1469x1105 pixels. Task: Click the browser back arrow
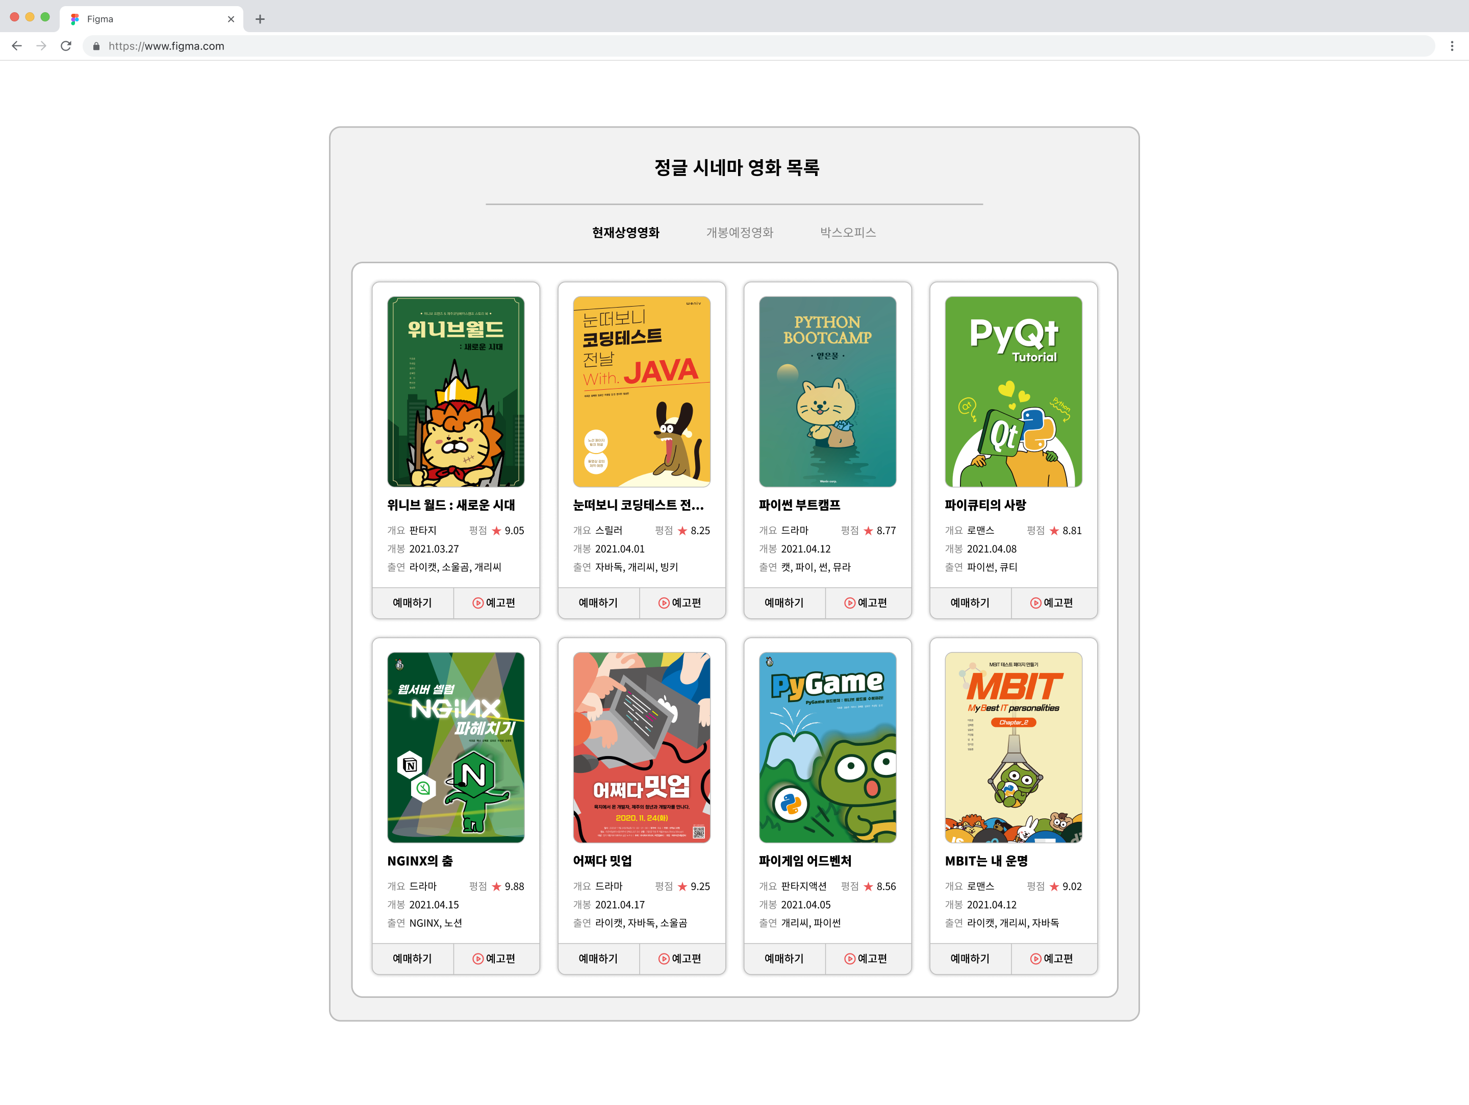(x=17, y=46)
